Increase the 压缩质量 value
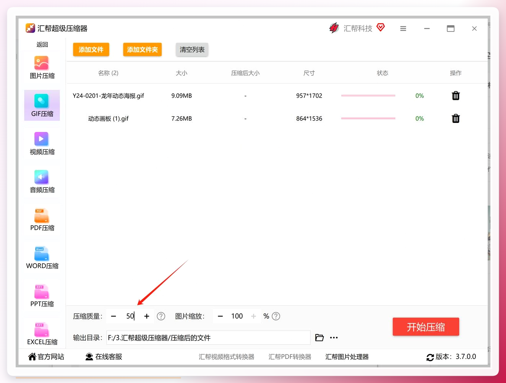This screenshot has width=506, height=383. click(x=147, y=316)
